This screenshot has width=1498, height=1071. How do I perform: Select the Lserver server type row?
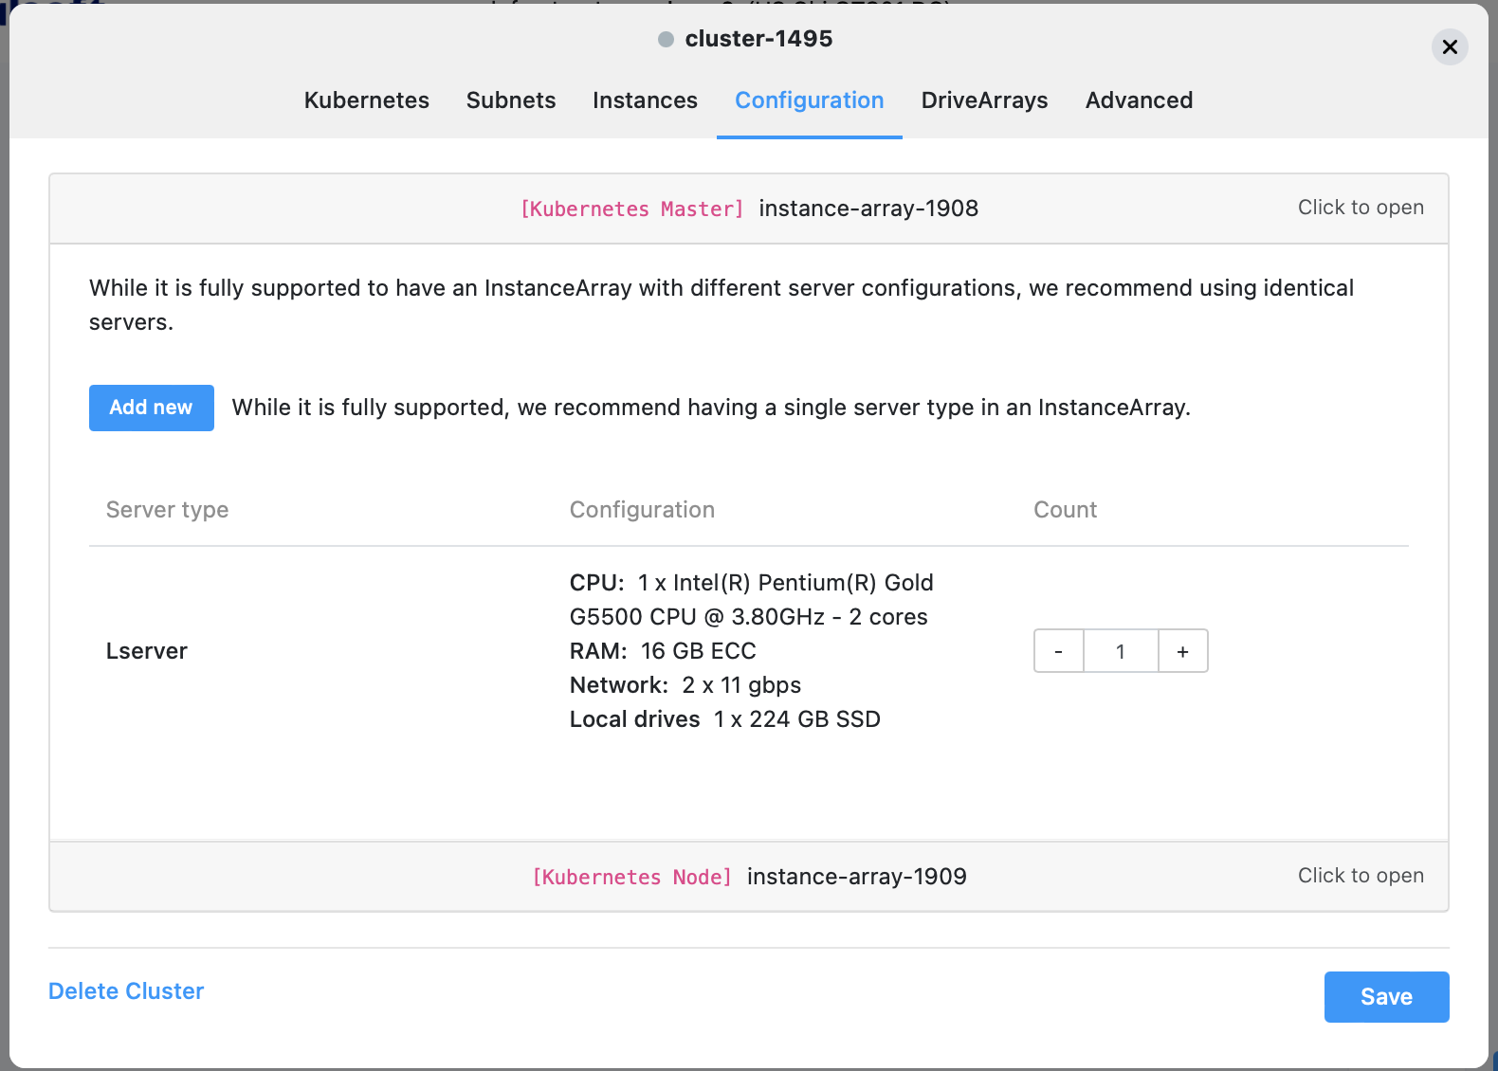tap(147, 651)
